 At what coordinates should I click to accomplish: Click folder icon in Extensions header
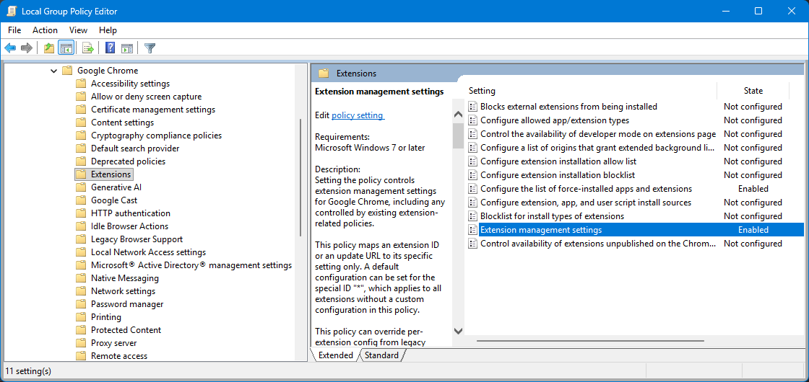point(324,73)
